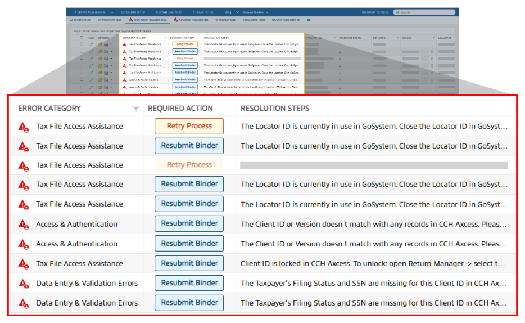The height and width of the screenshot is (323, 525).
Task: Check the fourth row's checkbox in the small grid
Action: [82, 65]
